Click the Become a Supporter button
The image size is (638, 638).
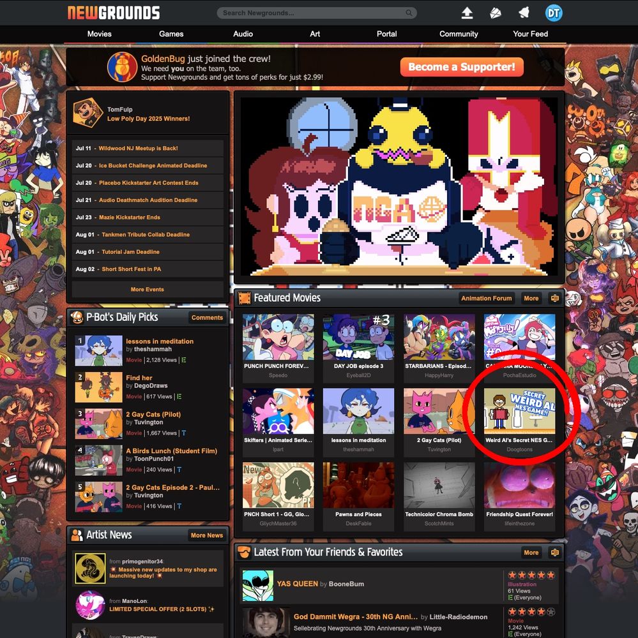[462, 67]
